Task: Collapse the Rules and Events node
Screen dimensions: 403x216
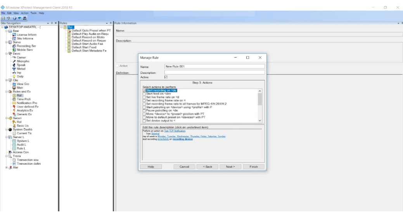Action: pos(7,92)
